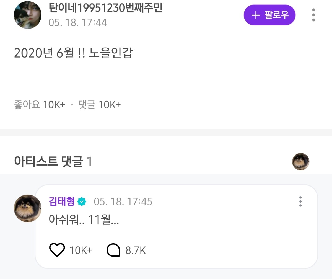The height and width of the screenshot is (279, 332).
Task: Tap the small artist avatar beside 아티스트 댓글
Action: coord(300,162)
